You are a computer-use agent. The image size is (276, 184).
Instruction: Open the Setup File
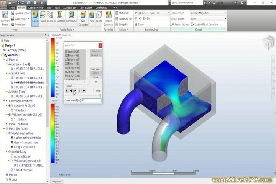coord(122,25)
